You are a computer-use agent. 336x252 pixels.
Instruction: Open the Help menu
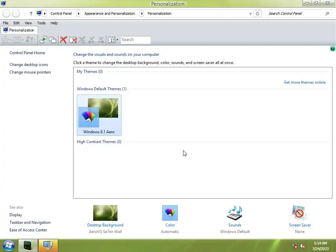(x=54, y=23)
